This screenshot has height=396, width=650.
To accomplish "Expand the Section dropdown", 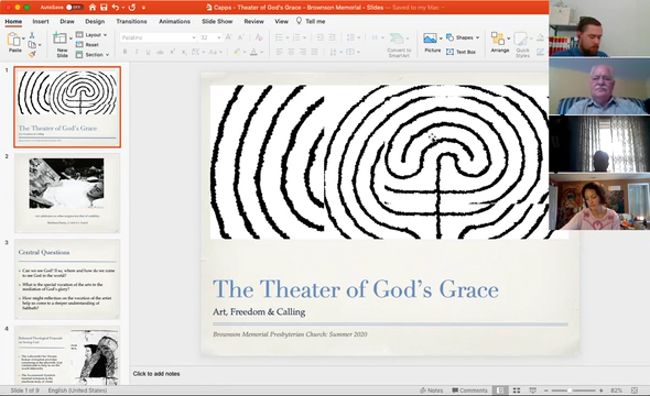I will point(94,55).
